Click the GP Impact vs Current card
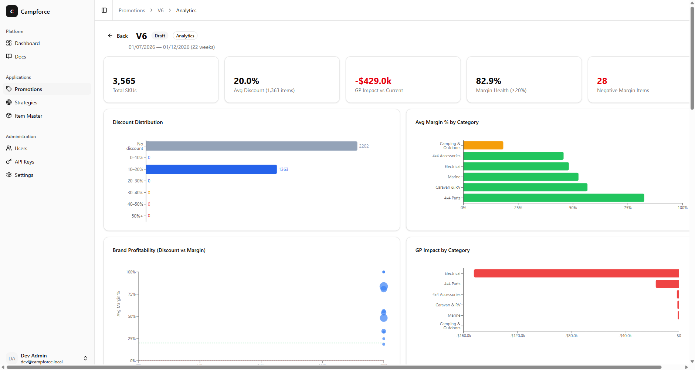The width and height of the screenshot is (695, 370). pos(403,80)
